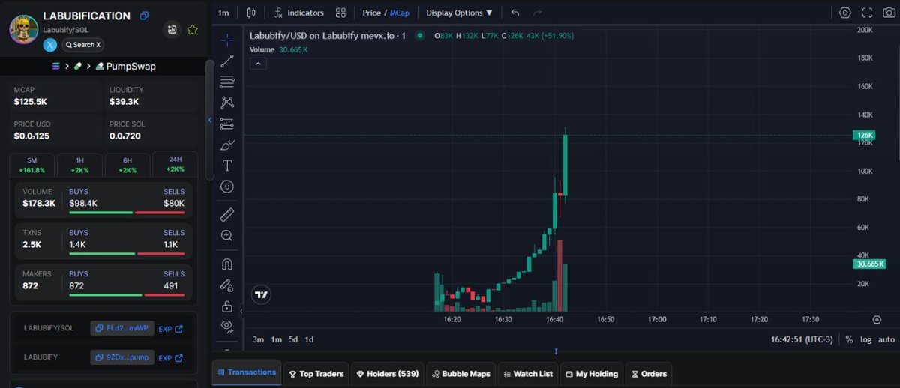Open price axis settings gear icon
This screenshot has height=388, width=900.
(x=877, y=319)
